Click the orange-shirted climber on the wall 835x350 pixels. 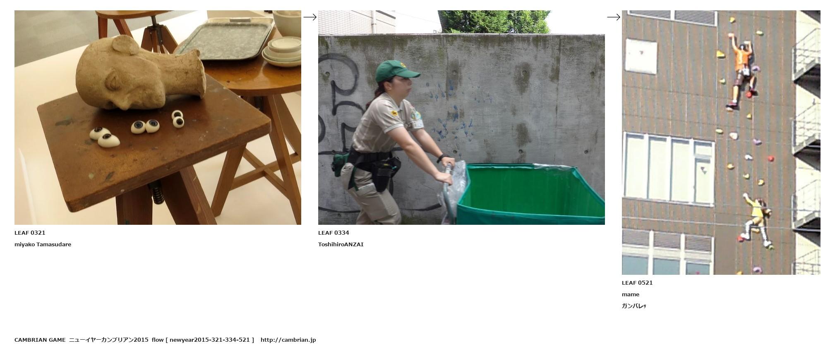[742, 72]
